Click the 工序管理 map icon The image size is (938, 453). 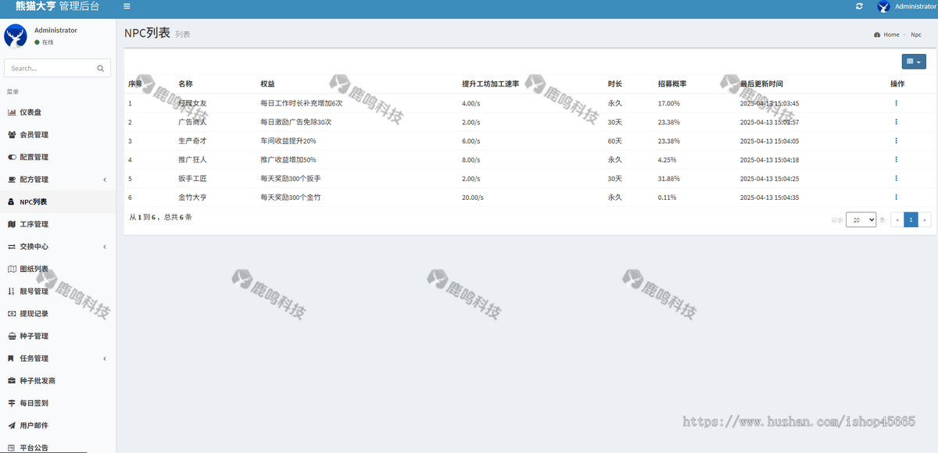pos(12,224)
